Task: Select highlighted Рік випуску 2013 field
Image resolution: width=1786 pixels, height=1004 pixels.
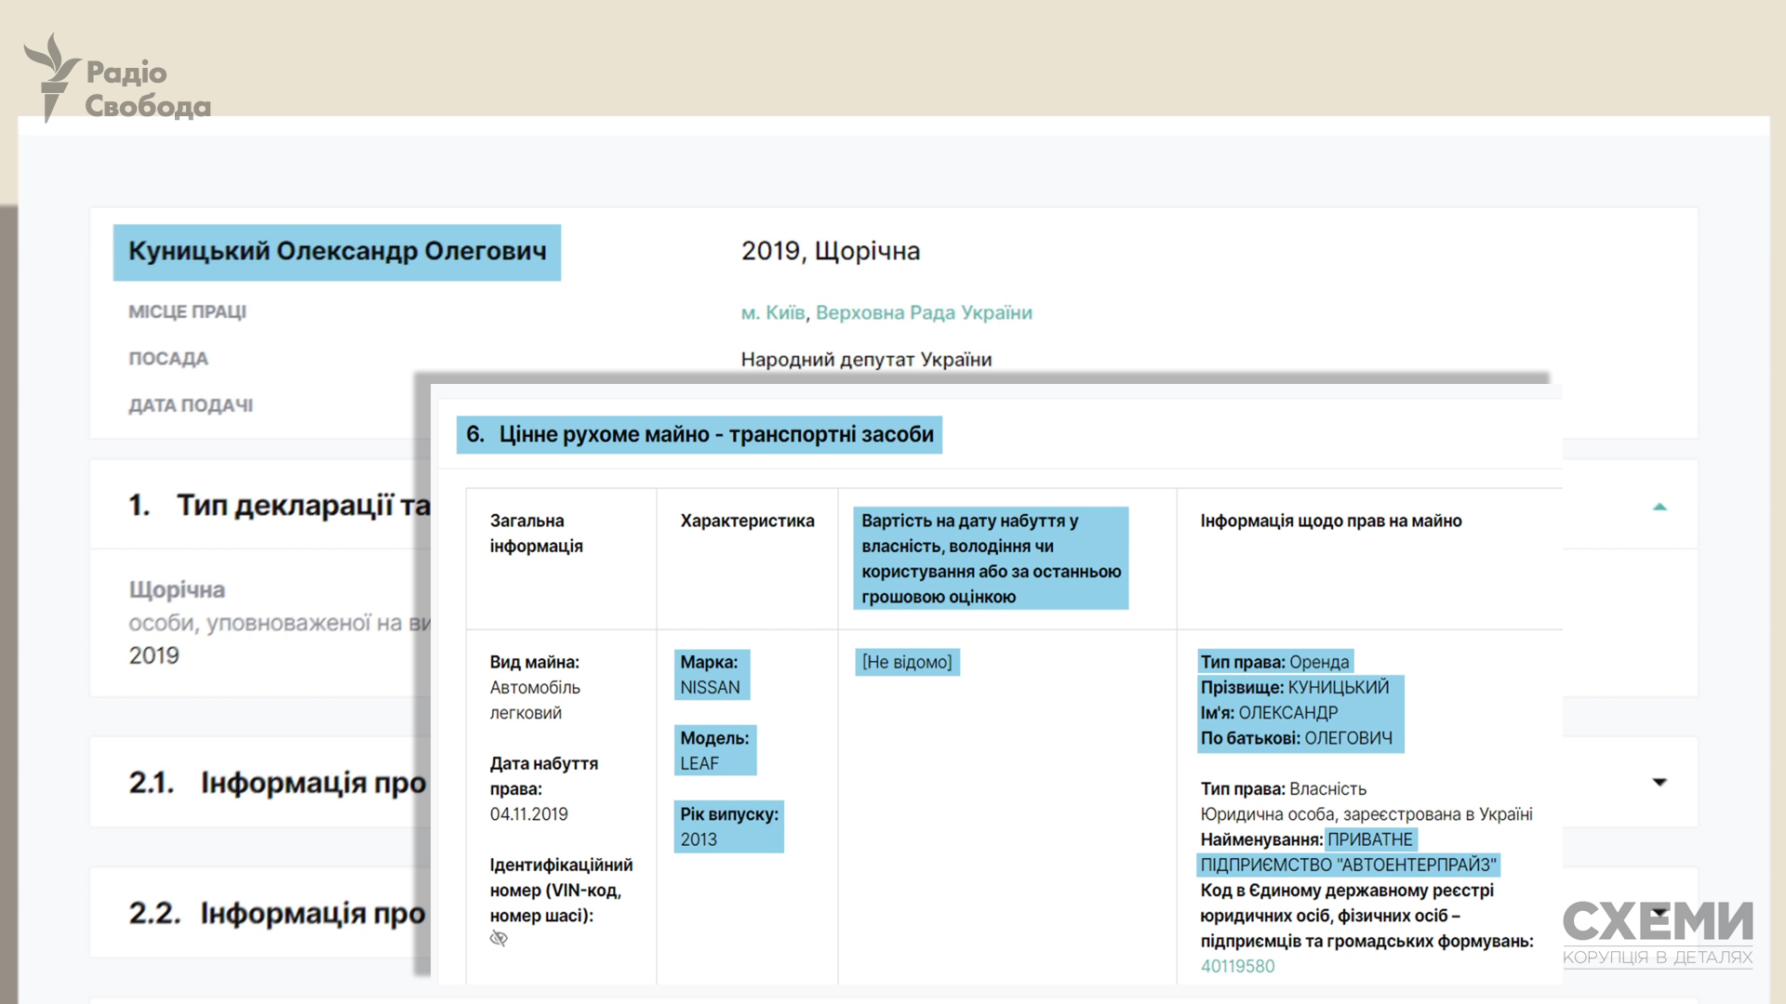Action: pyautogui.click(x=728, y=826)
